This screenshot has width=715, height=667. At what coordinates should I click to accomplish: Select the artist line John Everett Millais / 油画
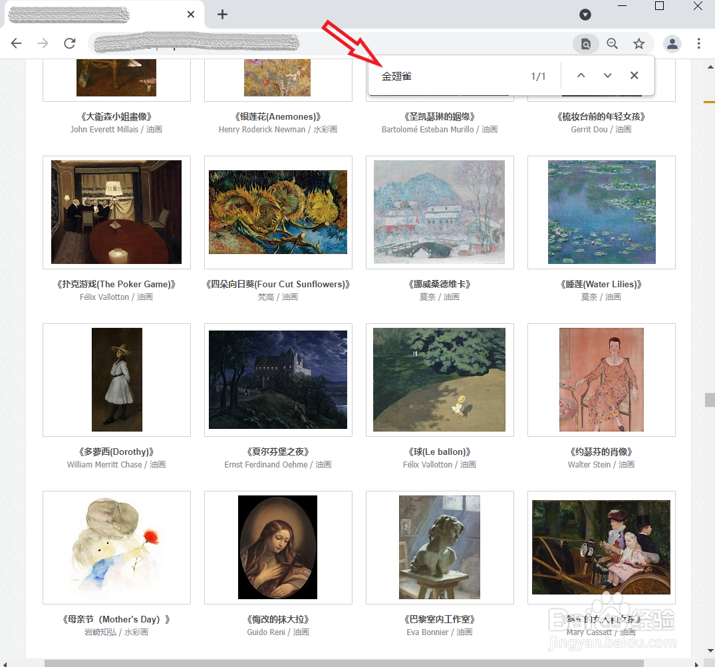click(116, 130)
